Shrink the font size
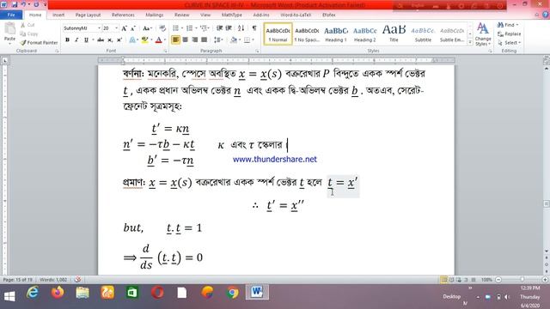 click(133, 28)
